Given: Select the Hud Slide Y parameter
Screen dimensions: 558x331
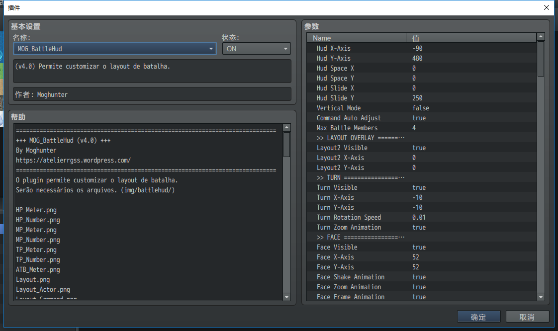Looking at the screenshot, I should [x=422, y=98].
